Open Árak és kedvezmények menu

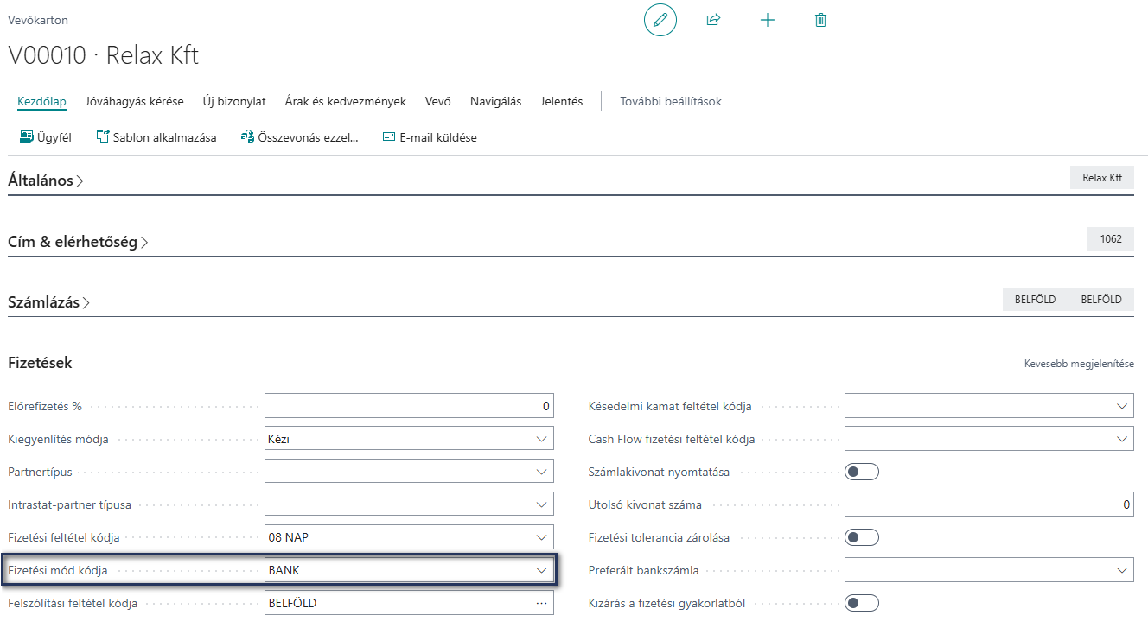click(x=346, y=101)
